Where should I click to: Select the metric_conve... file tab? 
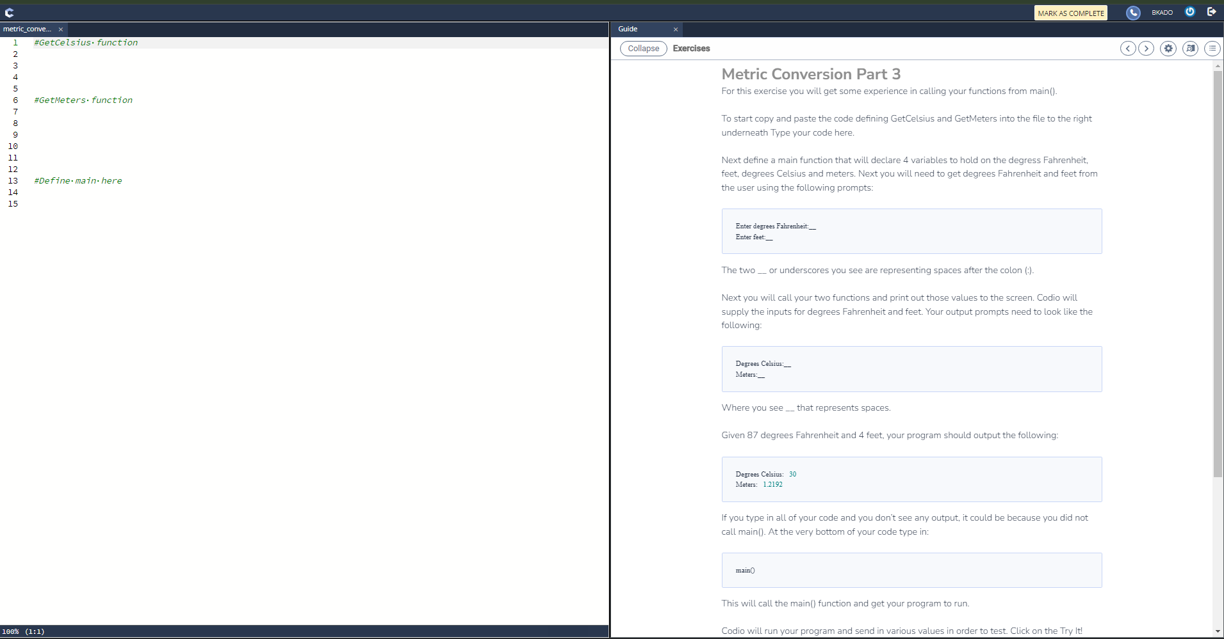click(27, 29)
